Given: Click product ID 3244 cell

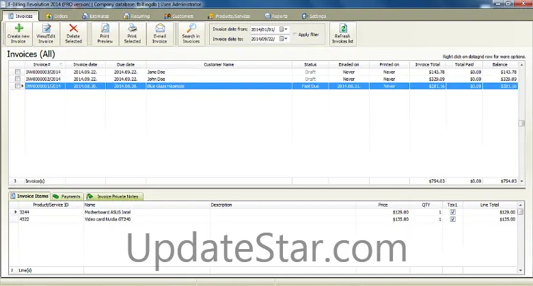Looking at the screenshot, I should (51, 212).
